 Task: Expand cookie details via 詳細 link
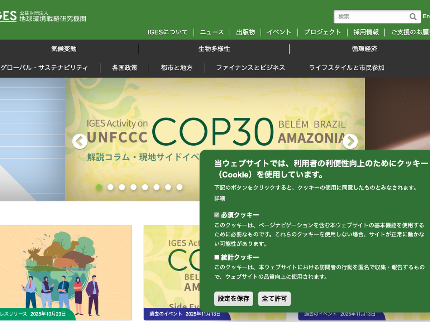tap(220, 199)
